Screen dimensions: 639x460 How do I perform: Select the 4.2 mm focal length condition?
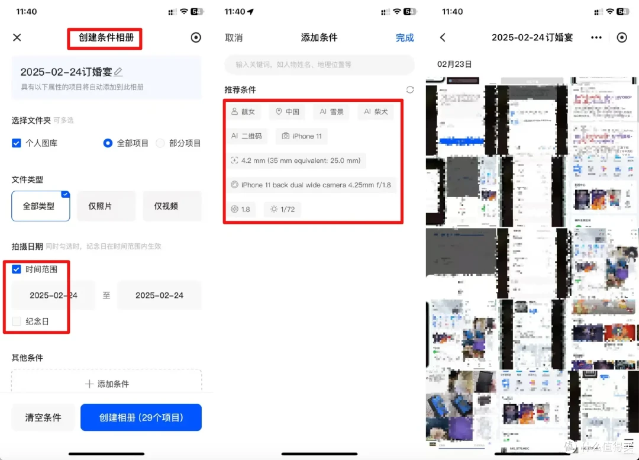296,160
